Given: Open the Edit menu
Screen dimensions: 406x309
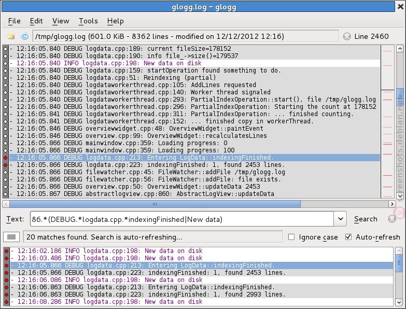Looking at the screenshot, I should click(36, 21).
